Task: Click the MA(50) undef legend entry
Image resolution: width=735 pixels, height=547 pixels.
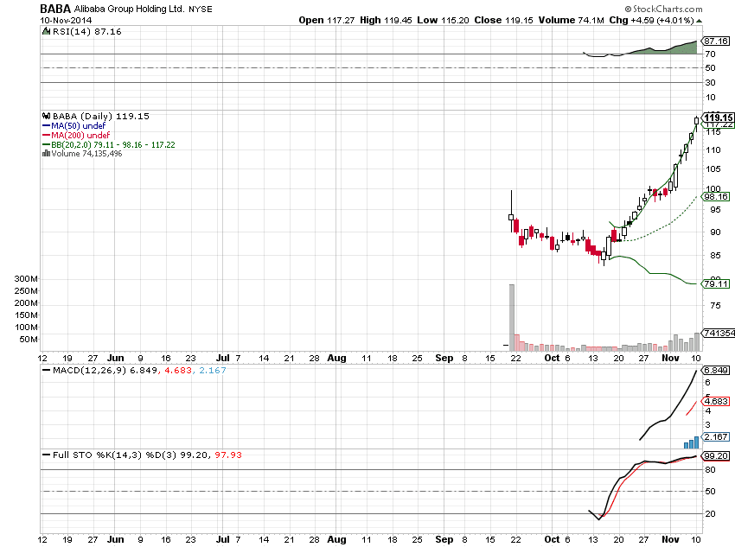Action: 79,125
